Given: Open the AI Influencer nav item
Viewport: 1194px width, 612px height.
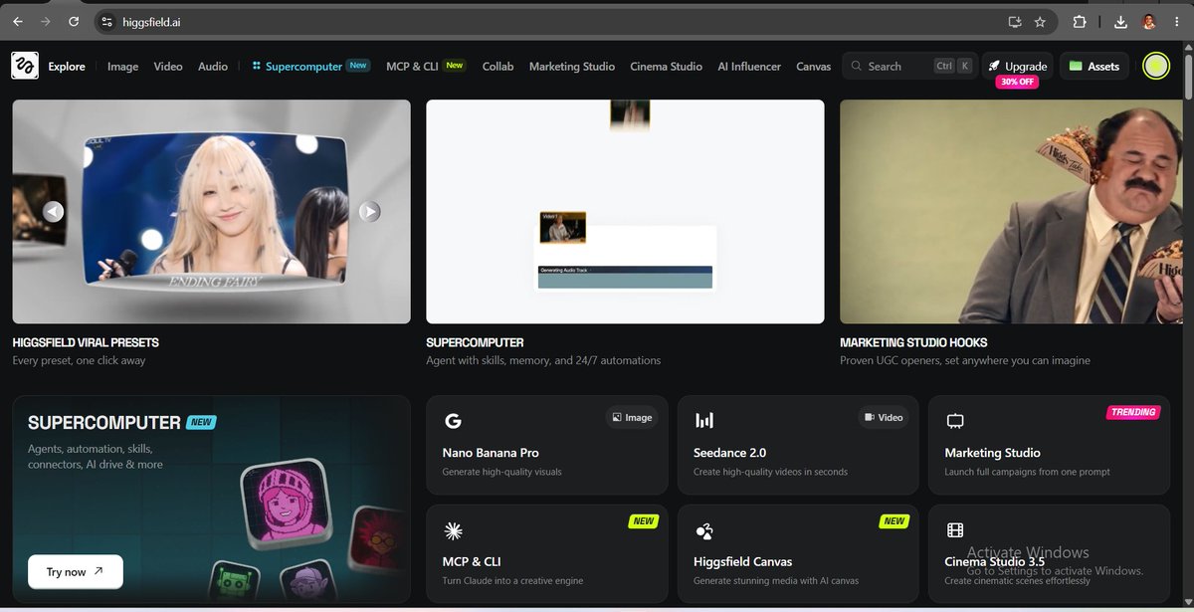Looking at the screenshot, I should pos(749,66).
